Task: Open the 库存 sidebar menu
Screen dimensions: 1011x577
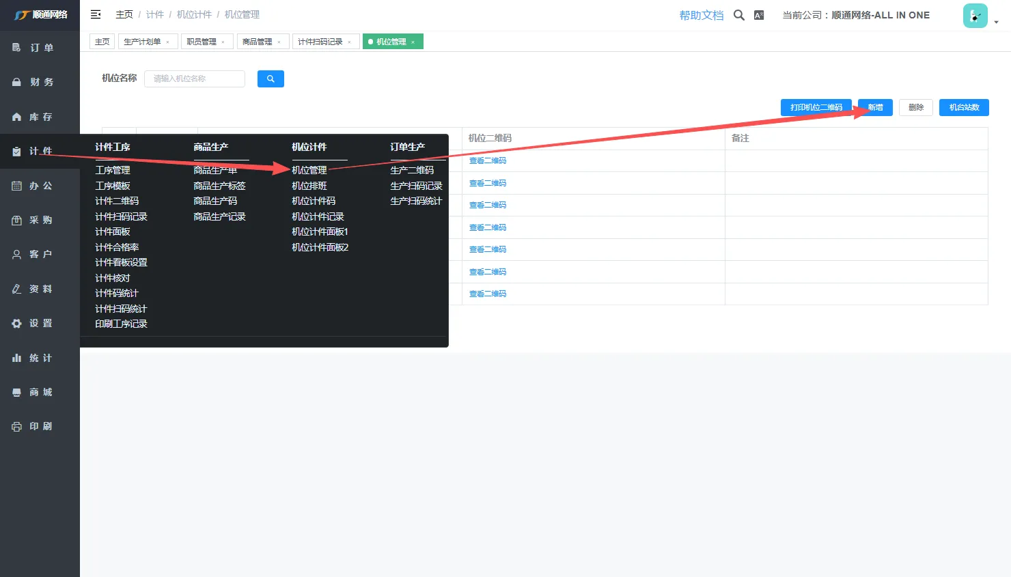Action: (x=40, y=117)
